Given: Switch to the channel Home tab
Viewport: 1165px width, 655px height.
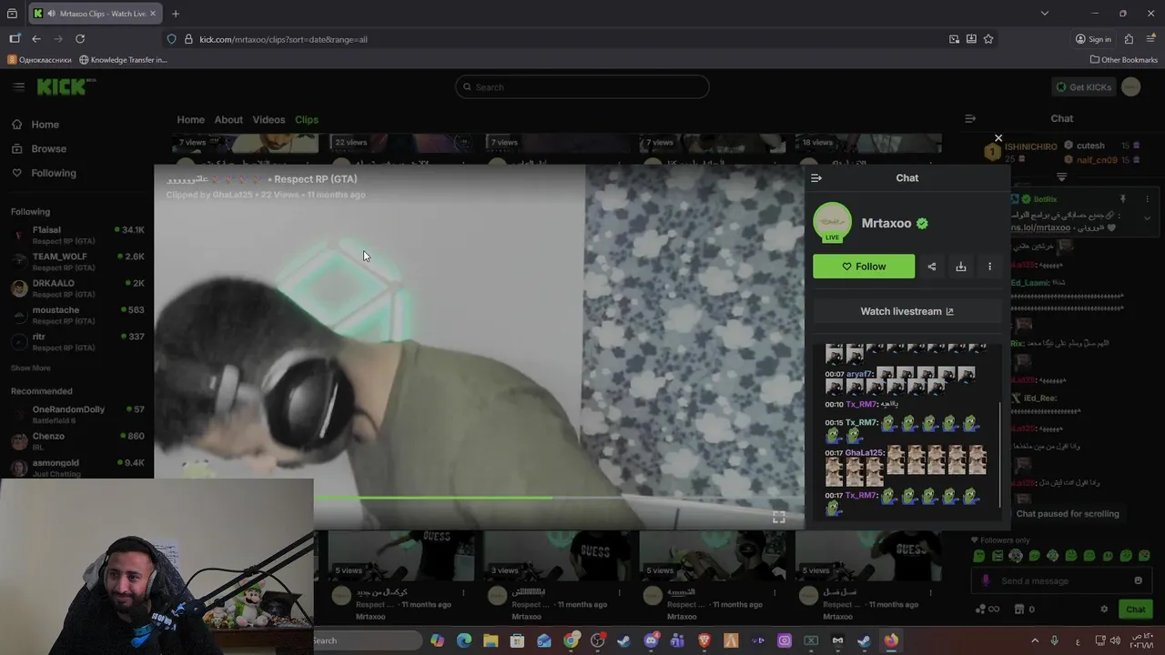Looking at the screenshot, I should pyautogui.click(x=190, y=119).
